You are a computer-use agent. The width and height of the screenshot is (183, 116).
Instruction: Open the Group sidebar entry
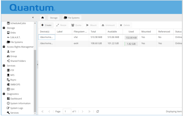pyautogui.click(x=12, y=56)
